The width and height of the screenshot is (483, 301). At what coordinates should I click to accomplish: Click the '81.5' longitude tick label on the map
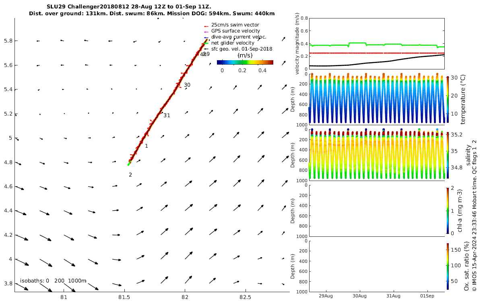point(124,297)
